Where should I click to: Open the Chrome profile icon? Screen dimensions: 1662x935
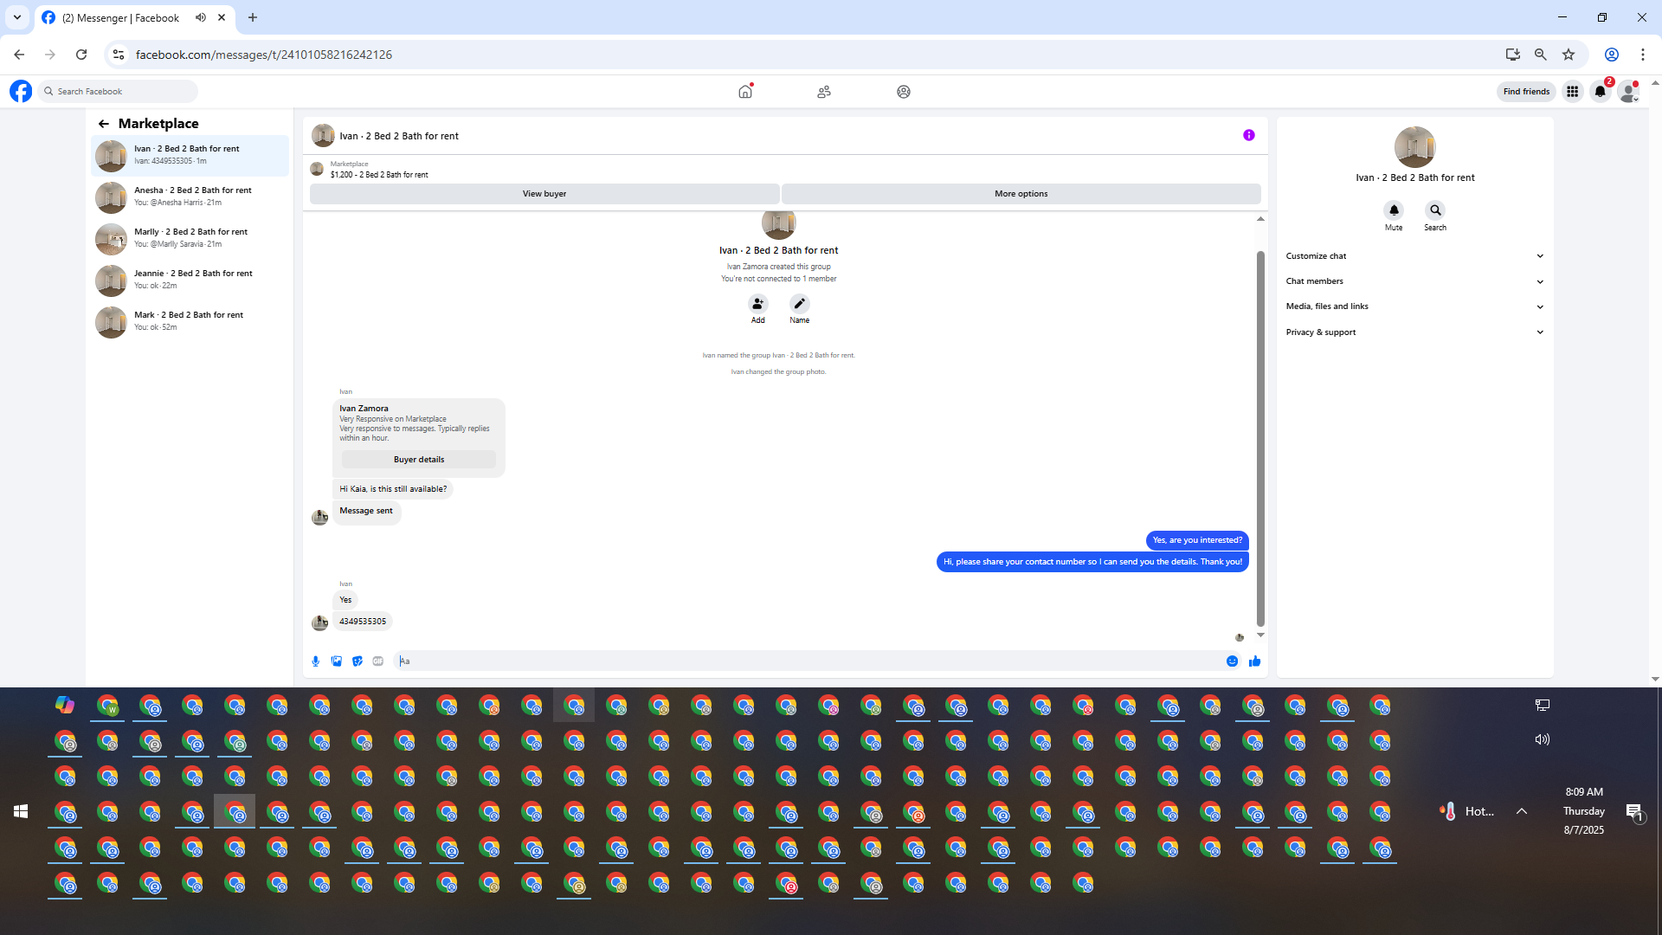tap(1612, 55)
